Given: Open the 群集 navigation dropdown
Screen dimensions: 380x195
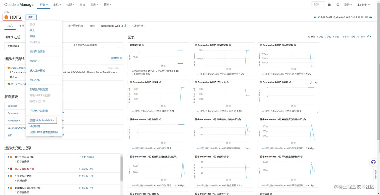Looking at the screenshot, I should coord(44,5).
